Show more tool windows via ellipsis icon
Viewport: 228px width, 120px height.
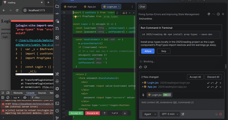coord(57,45)
